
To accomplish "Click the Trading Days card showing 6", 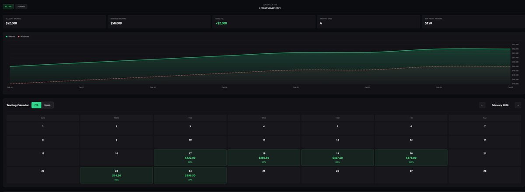I will (368, 22).
